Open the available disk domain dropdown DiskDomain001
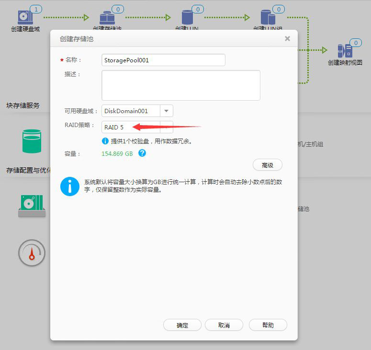This screenshot has width=371, height=350. (x=137, y=111)
